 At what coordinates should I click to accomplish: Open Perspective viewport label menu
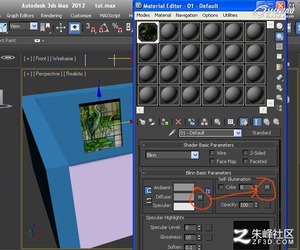(x=47, y=74)
